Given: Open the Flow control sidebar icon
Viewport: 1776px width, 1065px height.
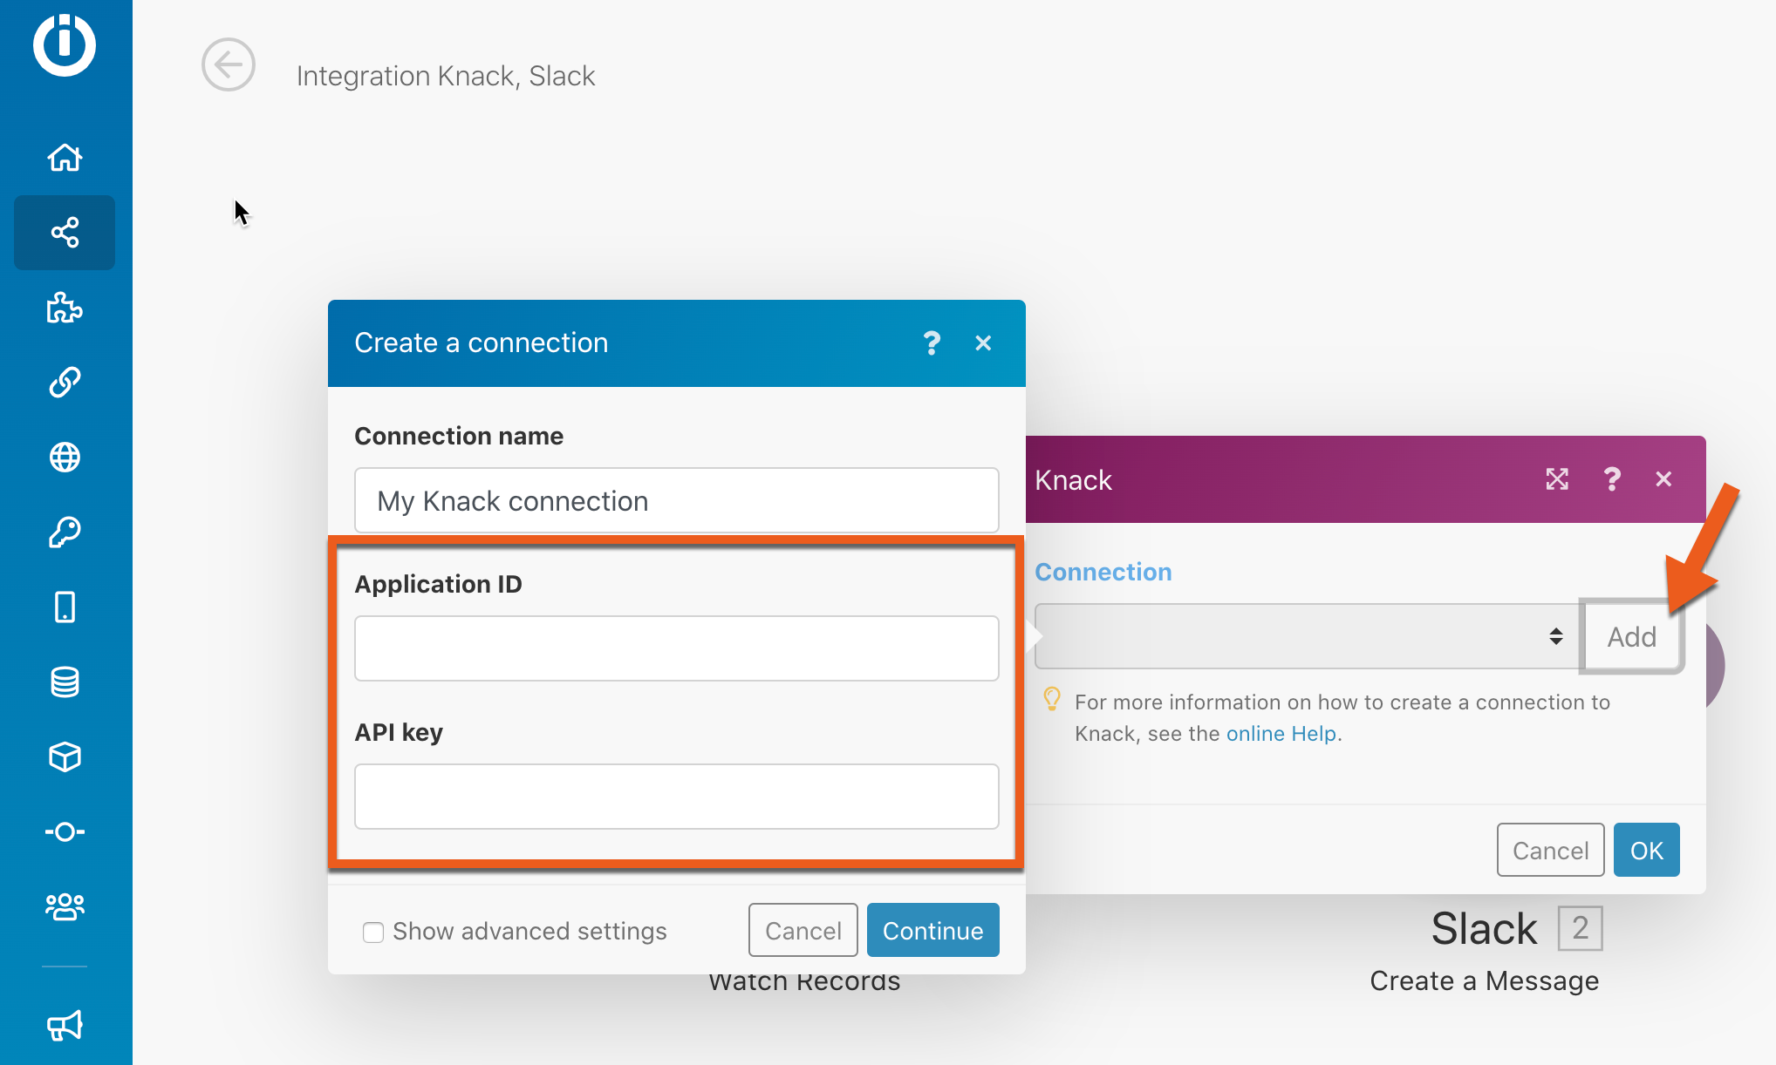Looking at the screenshot, I should click(65, 831).
